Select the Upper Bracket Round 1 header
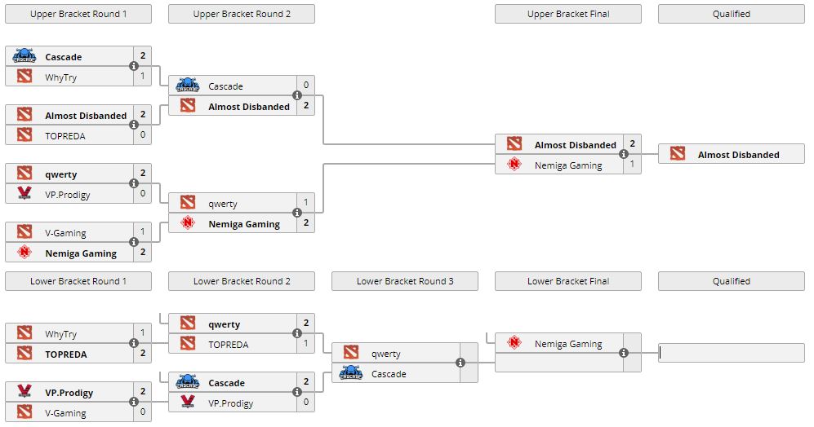This screenshot has height=427, width=814. (78, 14)
